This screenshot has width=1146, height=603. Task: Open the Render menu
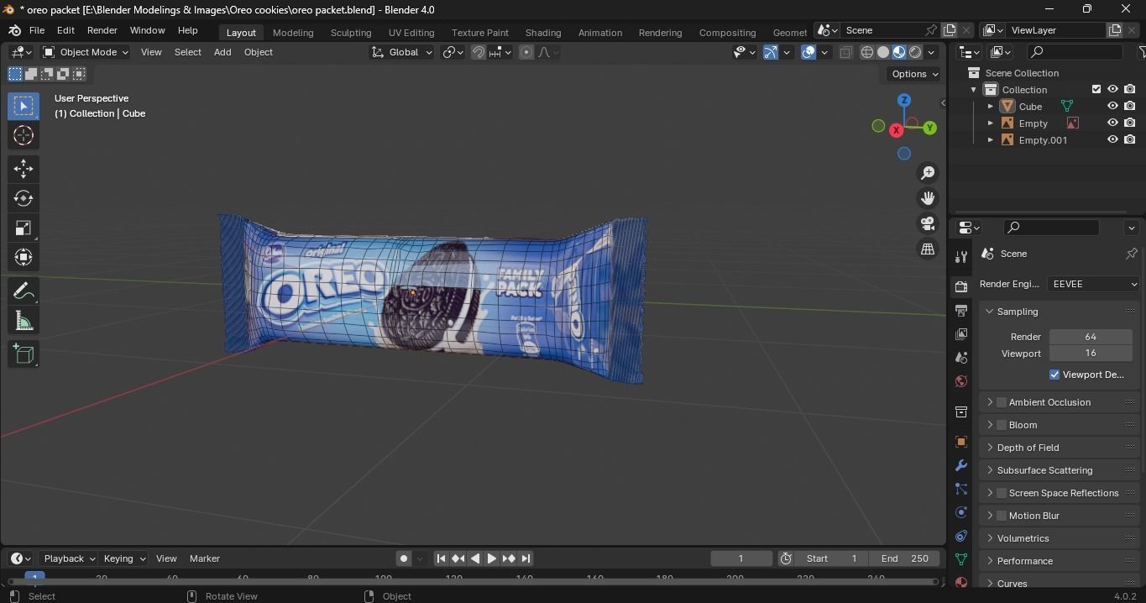pyautogui.click(x=102, y=30)
